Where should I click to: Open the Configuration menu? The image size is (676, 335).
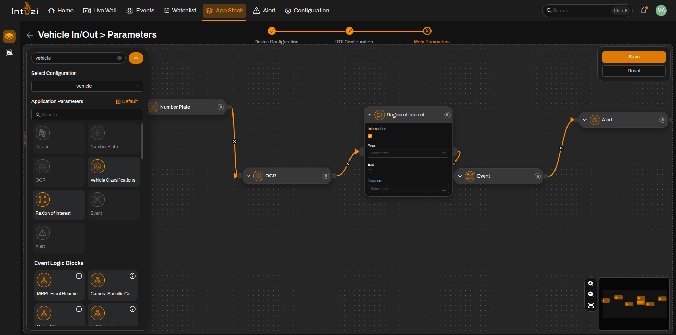point(307,11)
